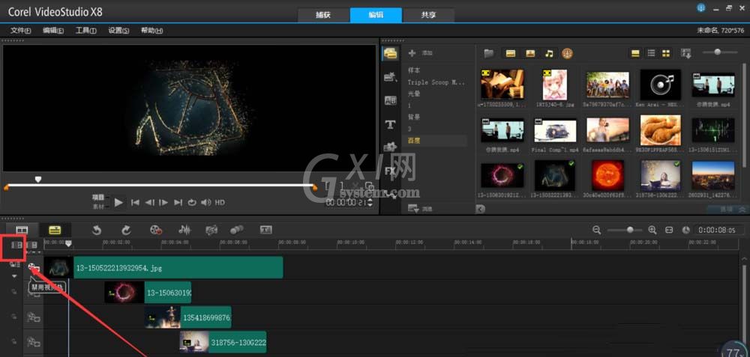Toggle repeat playback
Viewport: 750px width, 357px height.
tap(192, 202)
